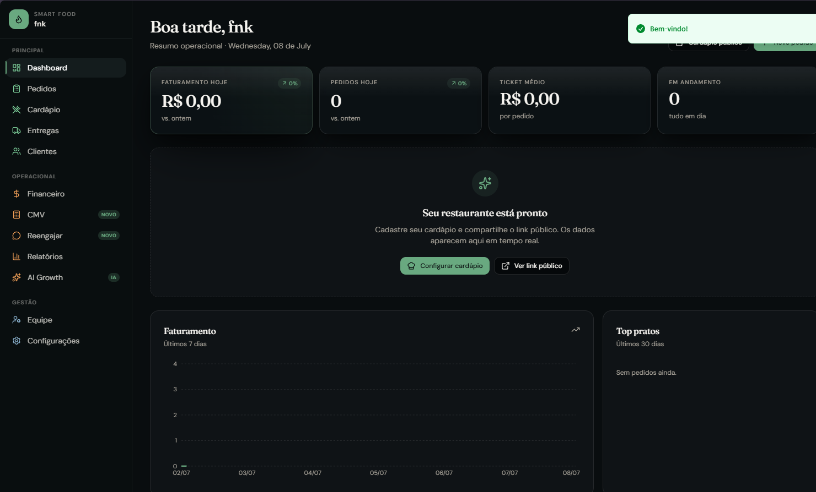Click the 05/07 date label on chart
Viewport: 816px width, 492px height.
[x=378, y=473]
